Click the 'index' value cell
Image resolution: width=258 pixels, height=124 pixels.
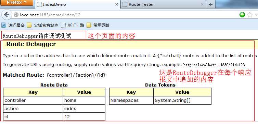(x=84, y=108)
